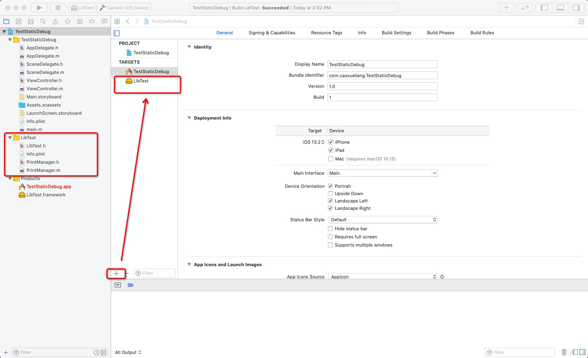Collapse the Products group in navigator

(10, 178)
